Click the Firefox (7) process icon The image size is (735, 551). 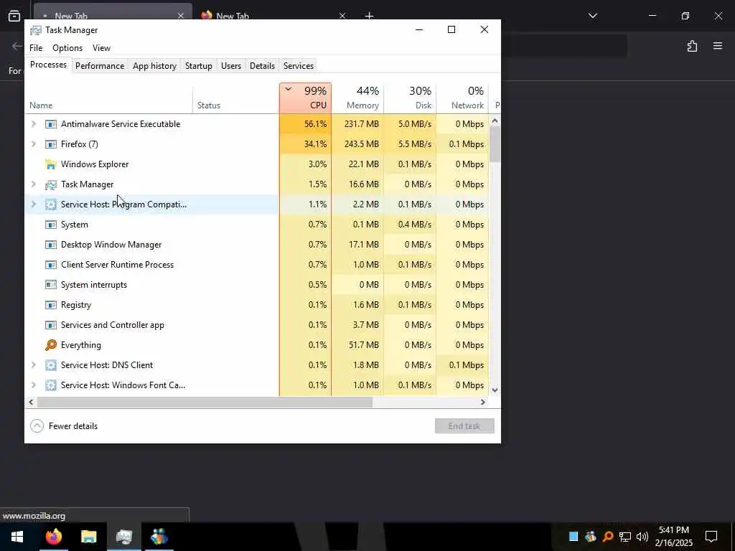coord(51,144)
